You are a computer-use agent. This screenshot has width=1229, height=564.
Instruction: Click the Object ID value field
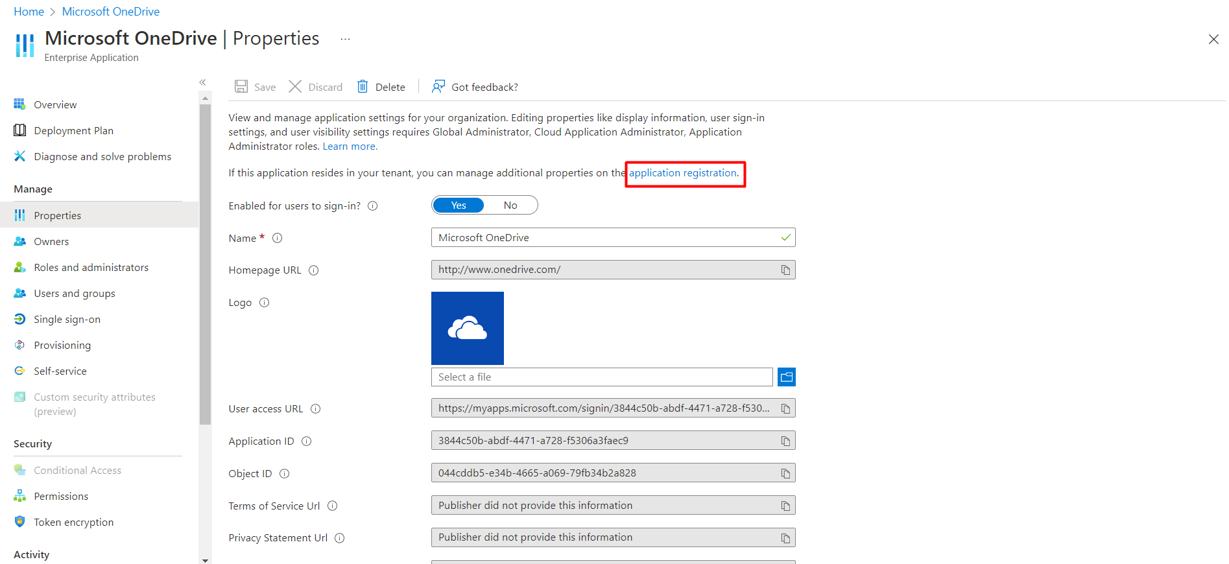(x=613, y=473)
